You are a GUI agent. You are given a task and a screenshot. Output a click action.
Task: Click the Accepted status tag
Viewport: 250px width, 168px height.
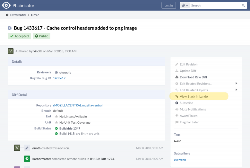click(x=19, y=36)
